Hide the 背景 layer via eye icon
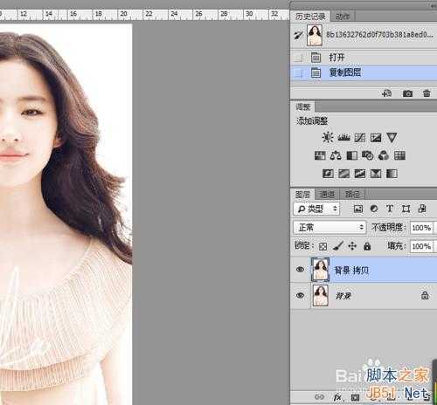The height and width of the screenshot is (405, 437). point(300,296)
